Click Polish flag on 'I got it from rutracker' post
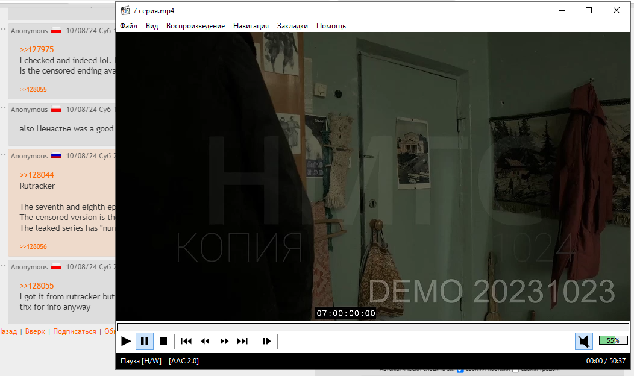Screen dimensions: 634x376 [56, 266]
